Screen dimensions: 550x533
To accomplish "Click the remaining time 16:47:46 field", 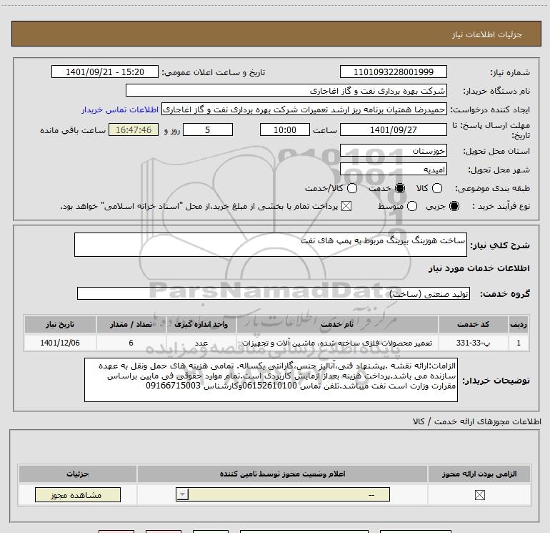I will [134, 129].
